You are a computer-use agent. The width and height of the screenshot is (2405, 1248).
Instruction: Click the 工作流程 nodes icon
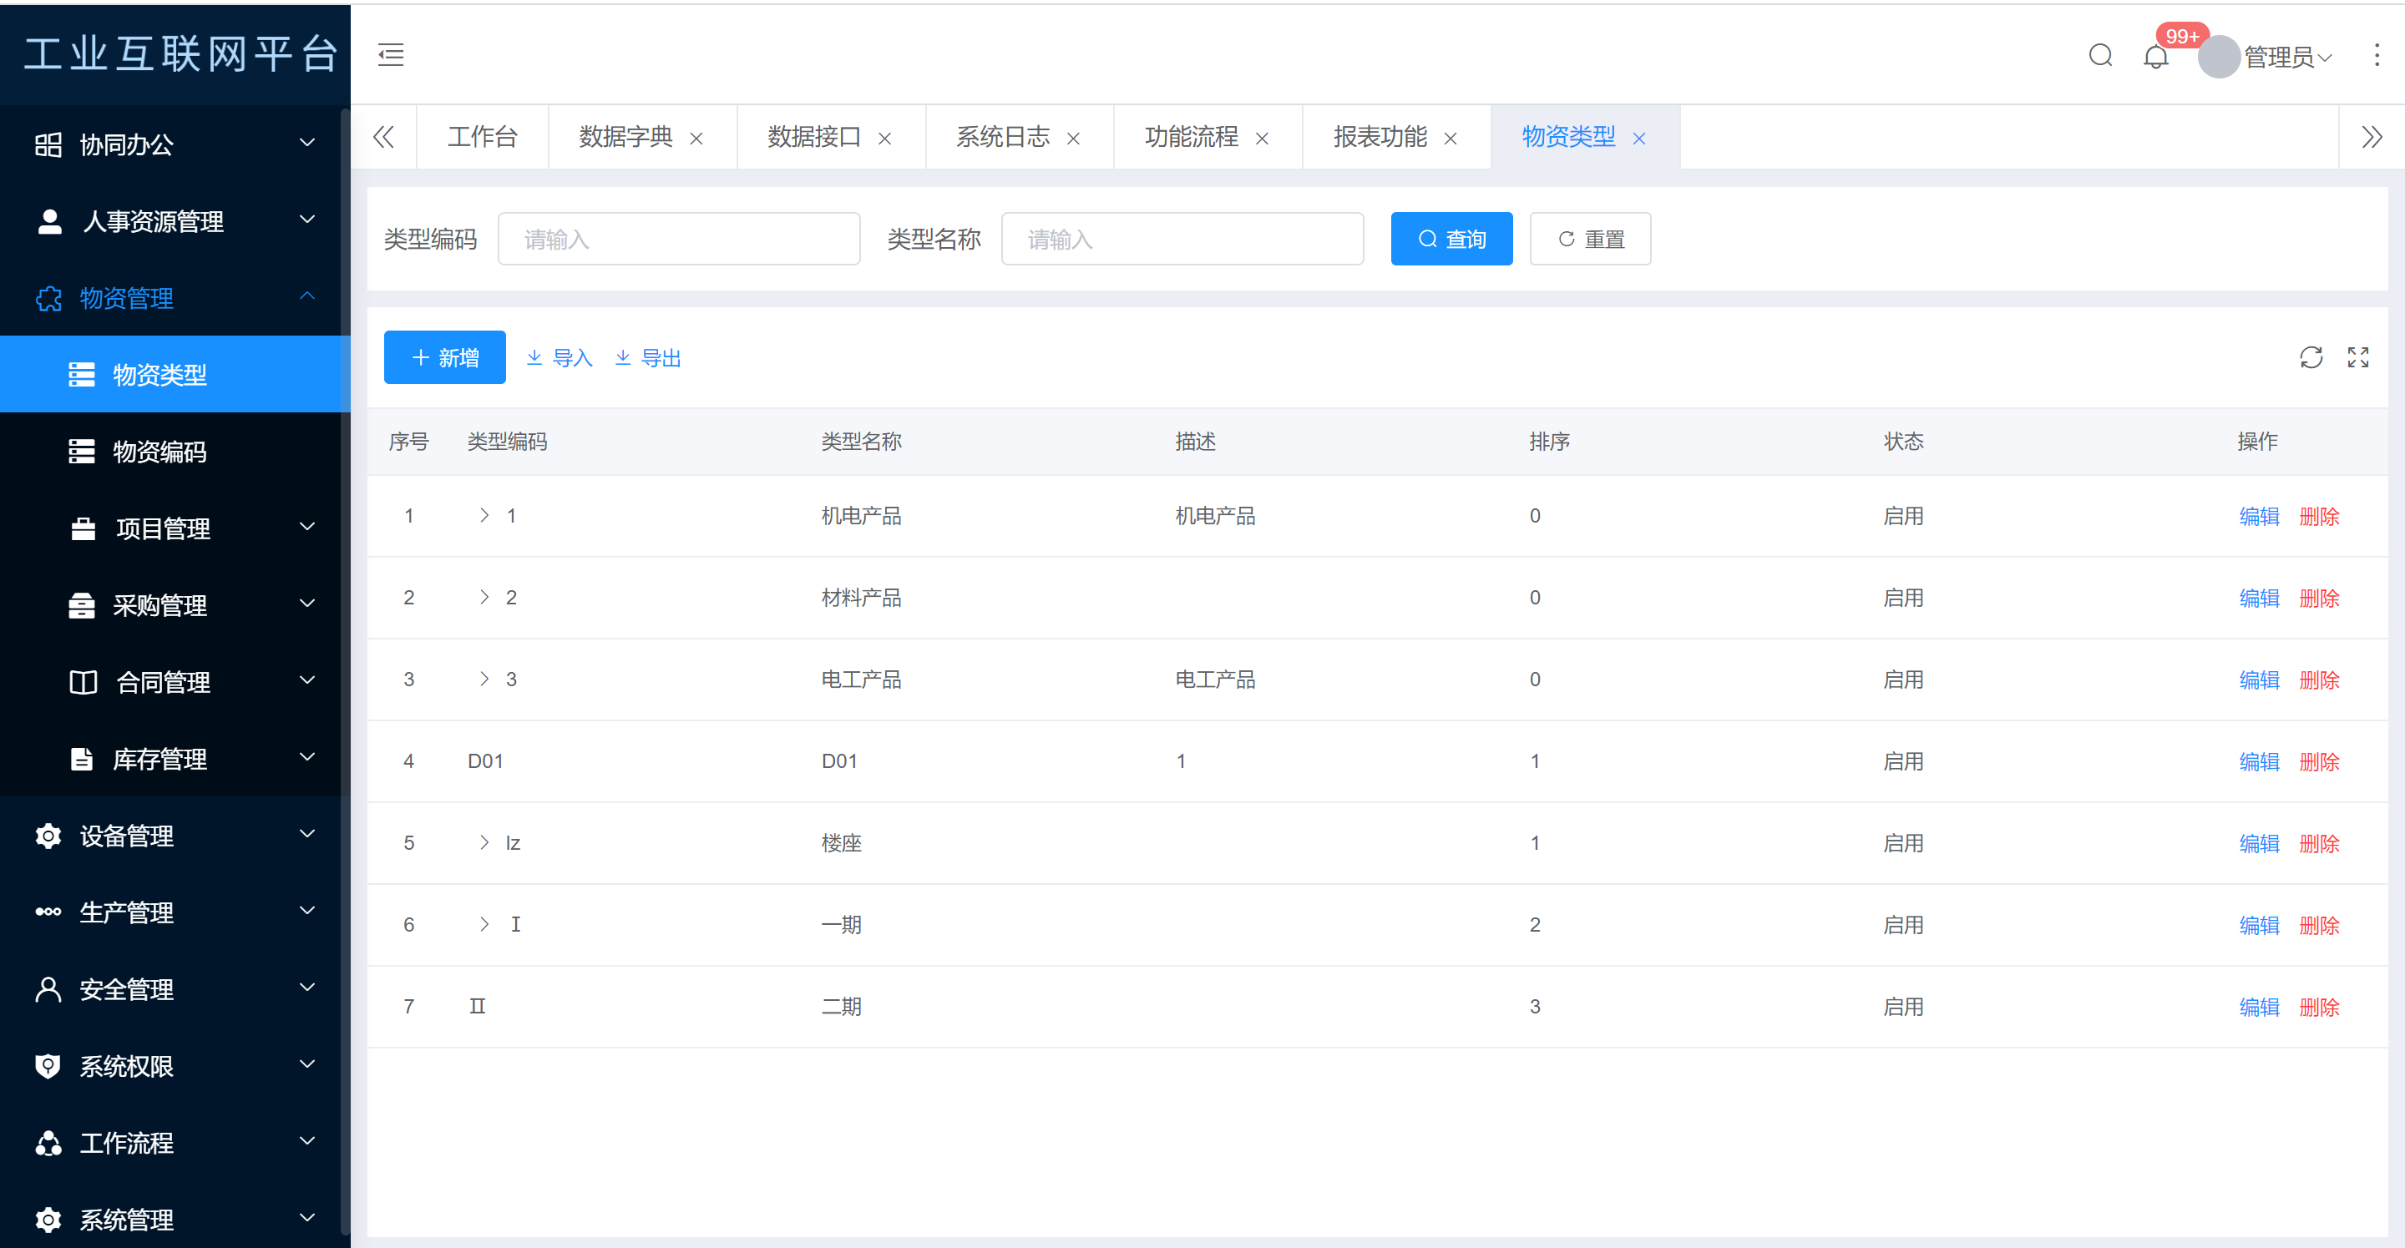(48, 1143)
